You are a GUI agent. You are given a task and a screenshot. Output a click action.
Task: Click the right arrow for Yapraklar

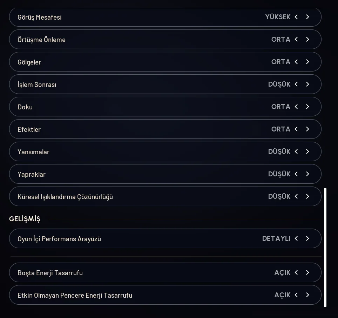point(307,174)
